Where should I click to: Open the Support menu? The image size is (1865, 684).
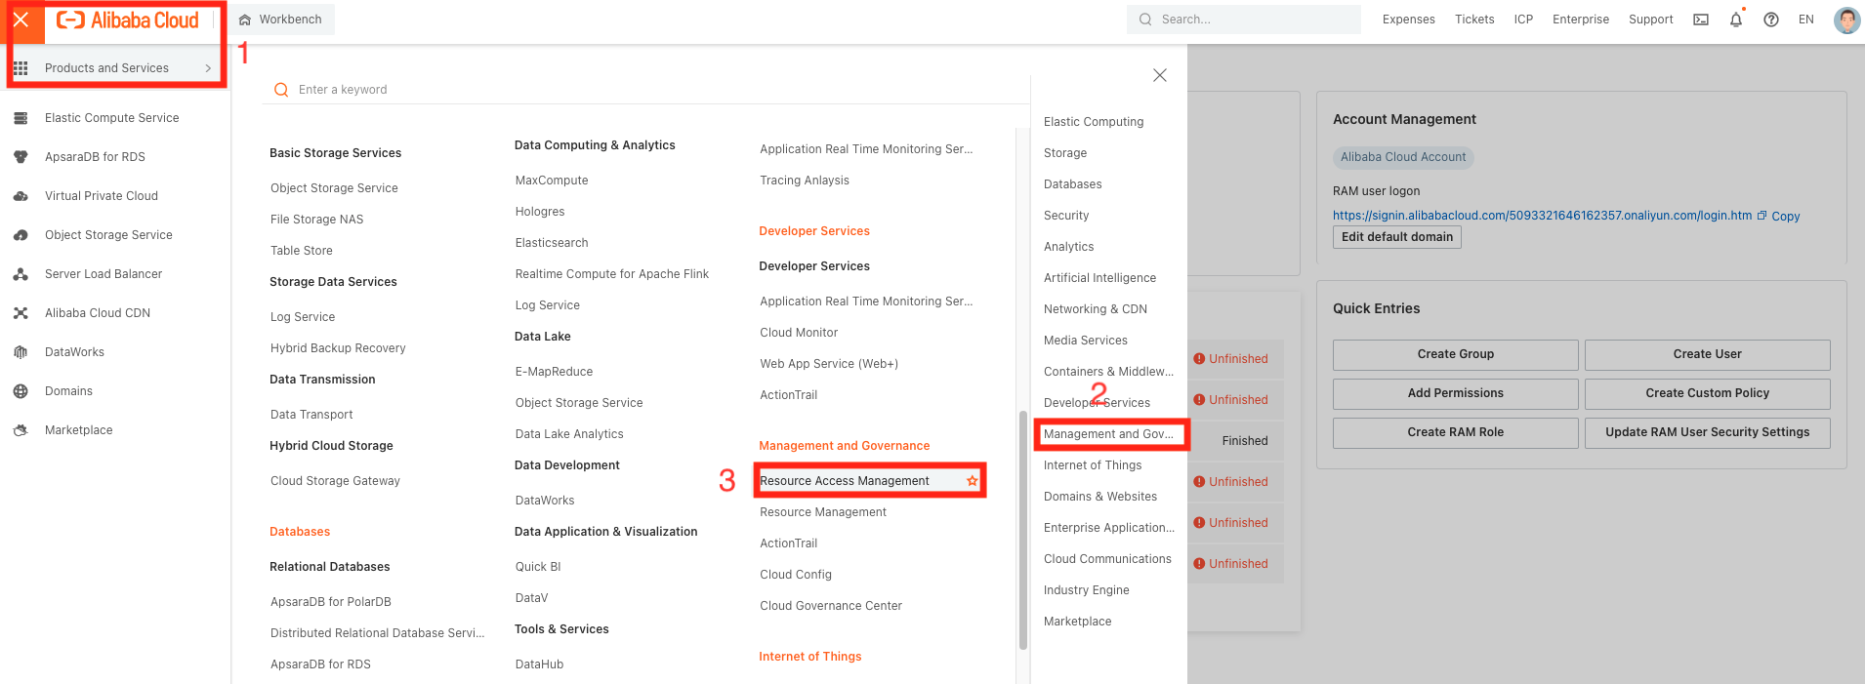[1651, 20]
